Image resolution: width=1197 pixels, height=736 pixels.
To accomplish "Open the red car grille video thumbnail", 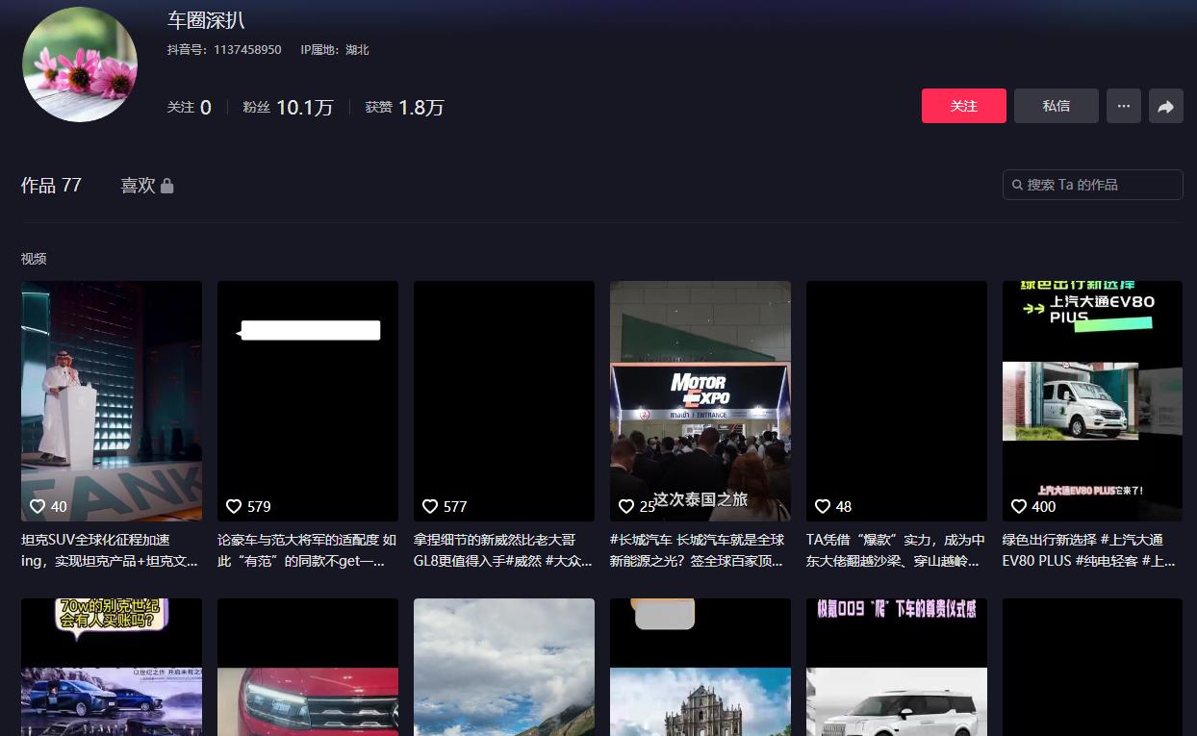I will pyautogui.click(x=308, y=667).
